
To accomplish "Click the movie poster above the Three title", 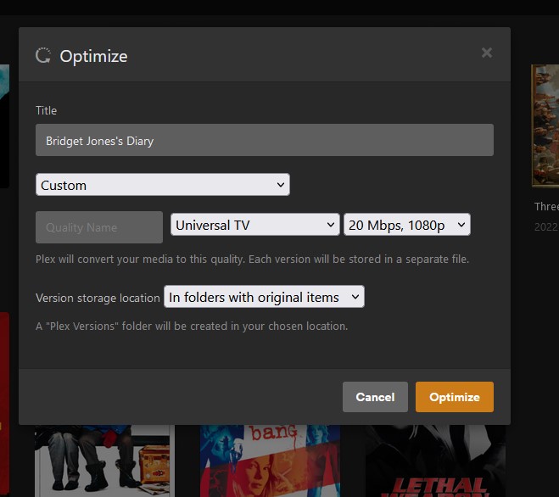I will 545,126.
